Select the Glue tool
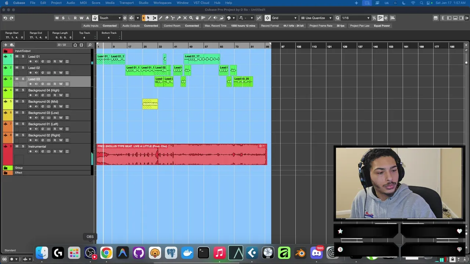 click(x=179, y=18)
